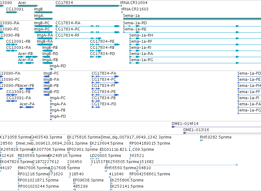Click the feature label 318540

pyautogui.click(x=76, y=174)
